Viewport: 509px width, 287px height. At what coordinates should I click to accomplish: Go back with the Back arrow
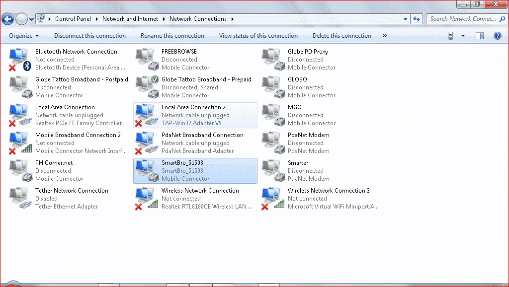(8, 19)
